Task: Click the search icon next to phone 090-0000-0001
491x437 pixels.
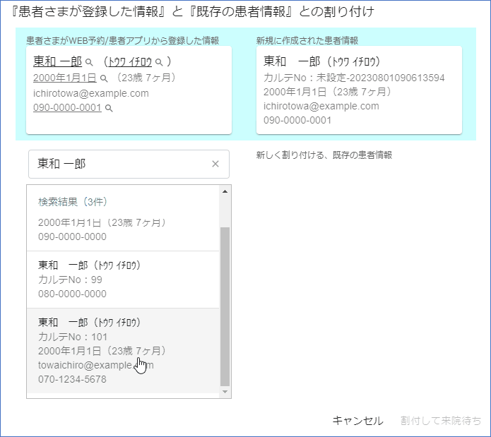Action: click(109, 108)
